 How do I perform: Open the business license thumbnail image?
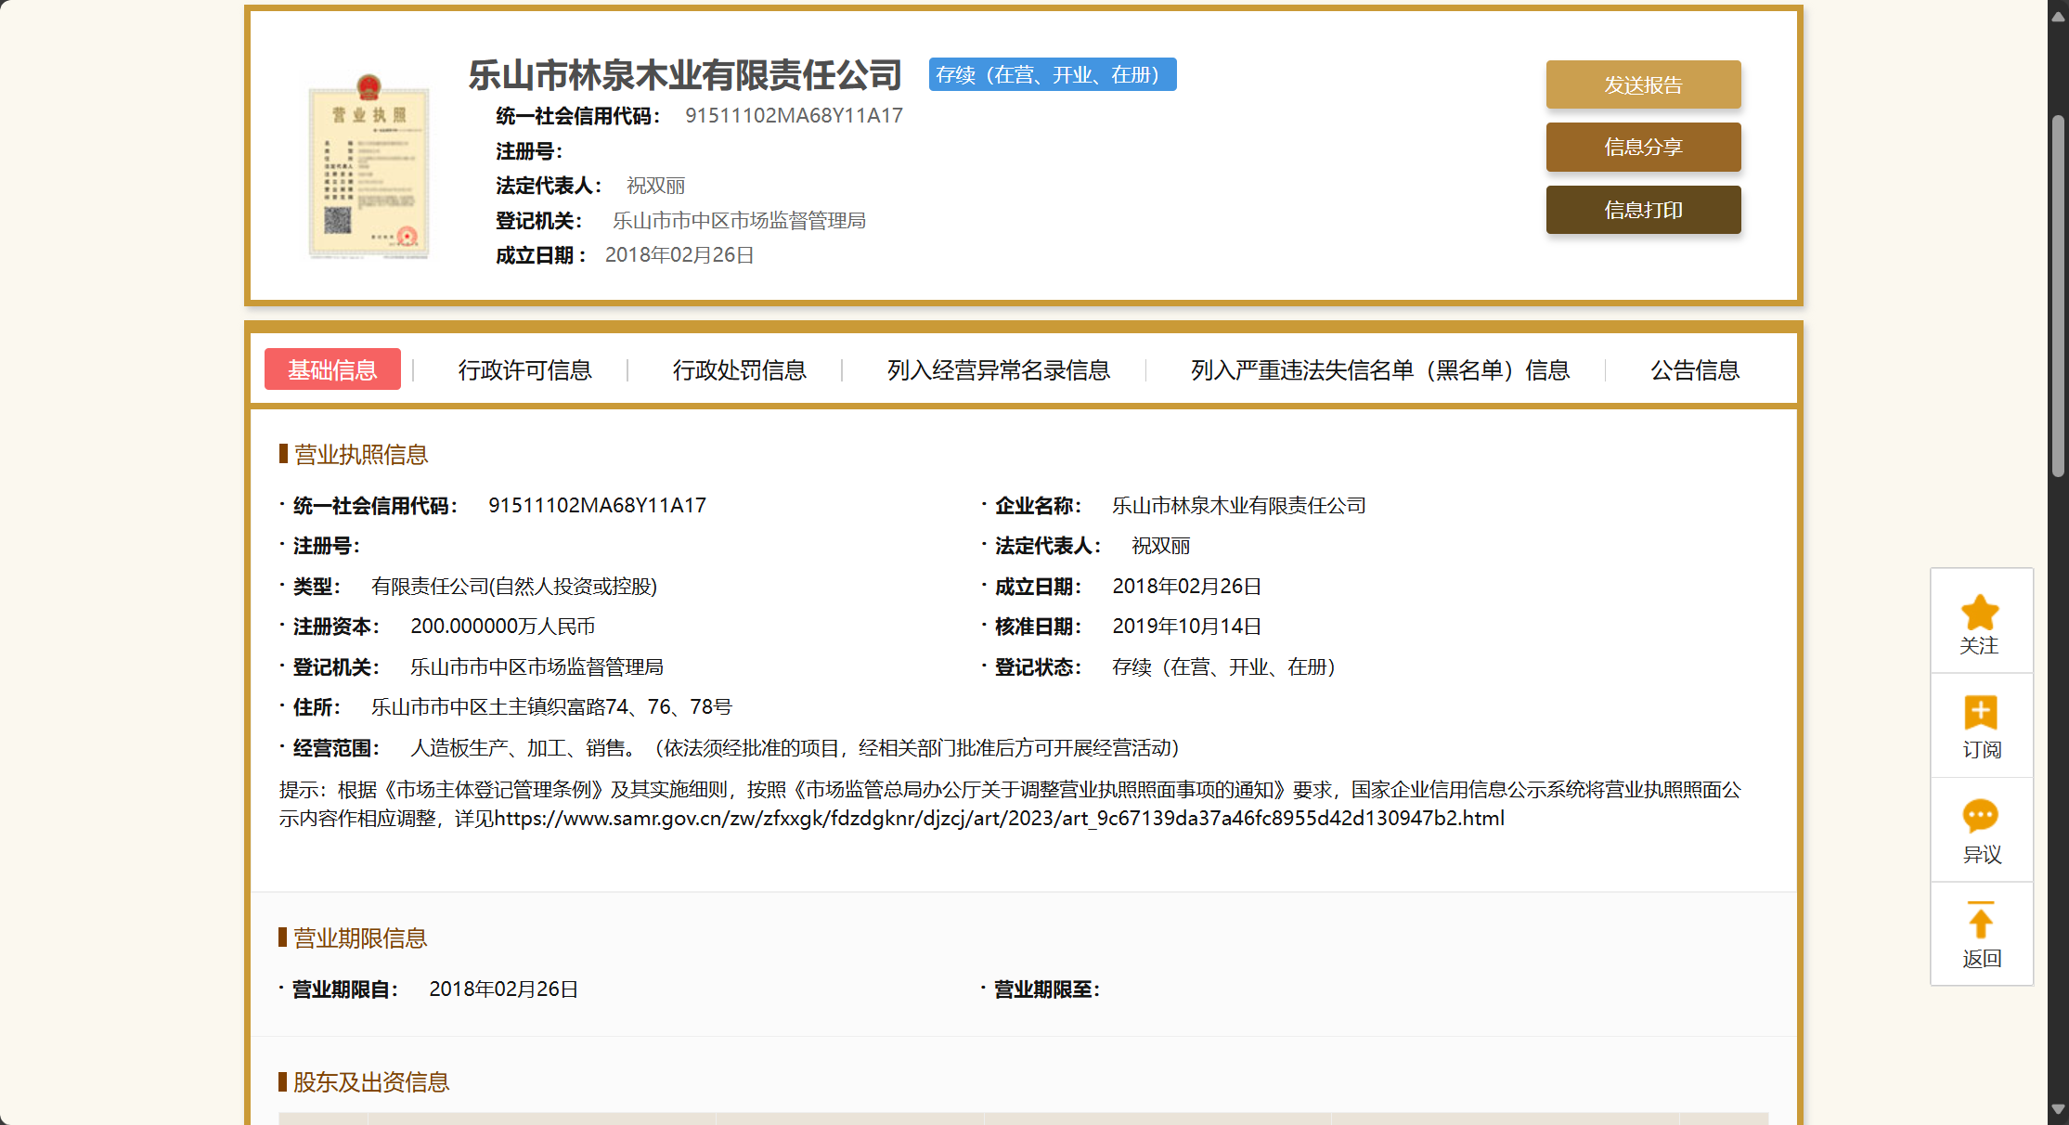369,166
